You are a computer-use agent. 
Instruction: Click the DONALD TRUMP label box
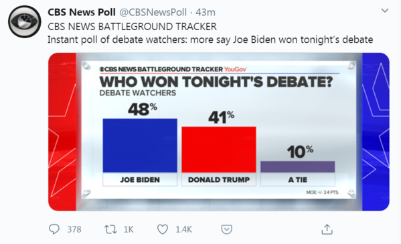[219, 180]
